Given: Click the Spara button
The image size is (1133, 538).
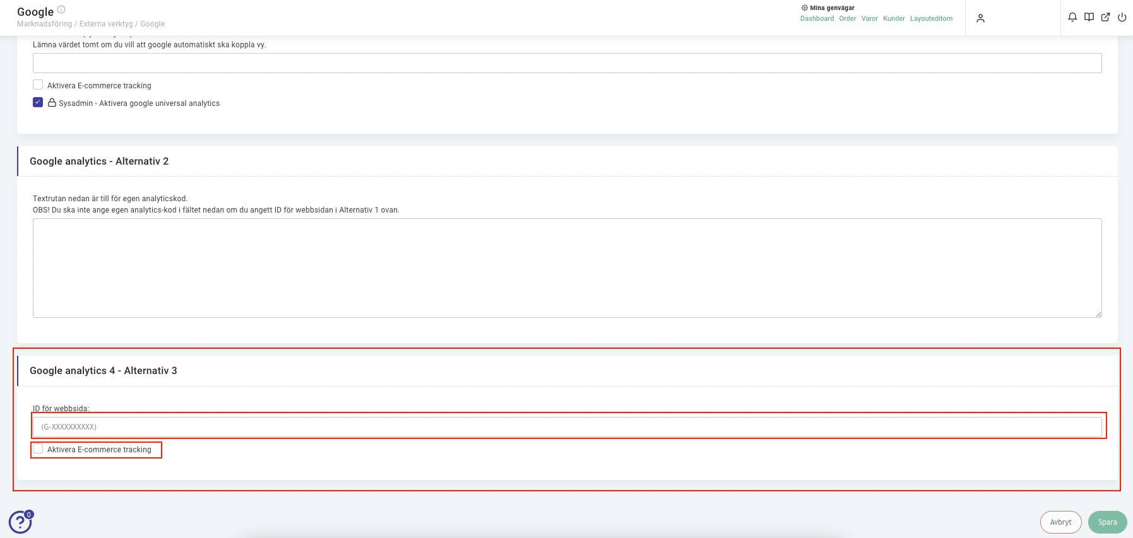Looking at the screenshot, I should click(x=1107, y=522).
